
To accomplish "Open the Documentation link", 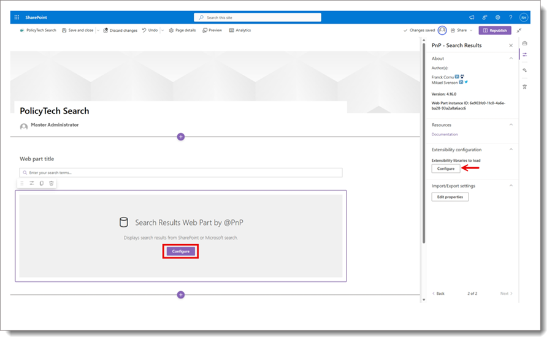I will pyautogui.click(x=445, y=134).
